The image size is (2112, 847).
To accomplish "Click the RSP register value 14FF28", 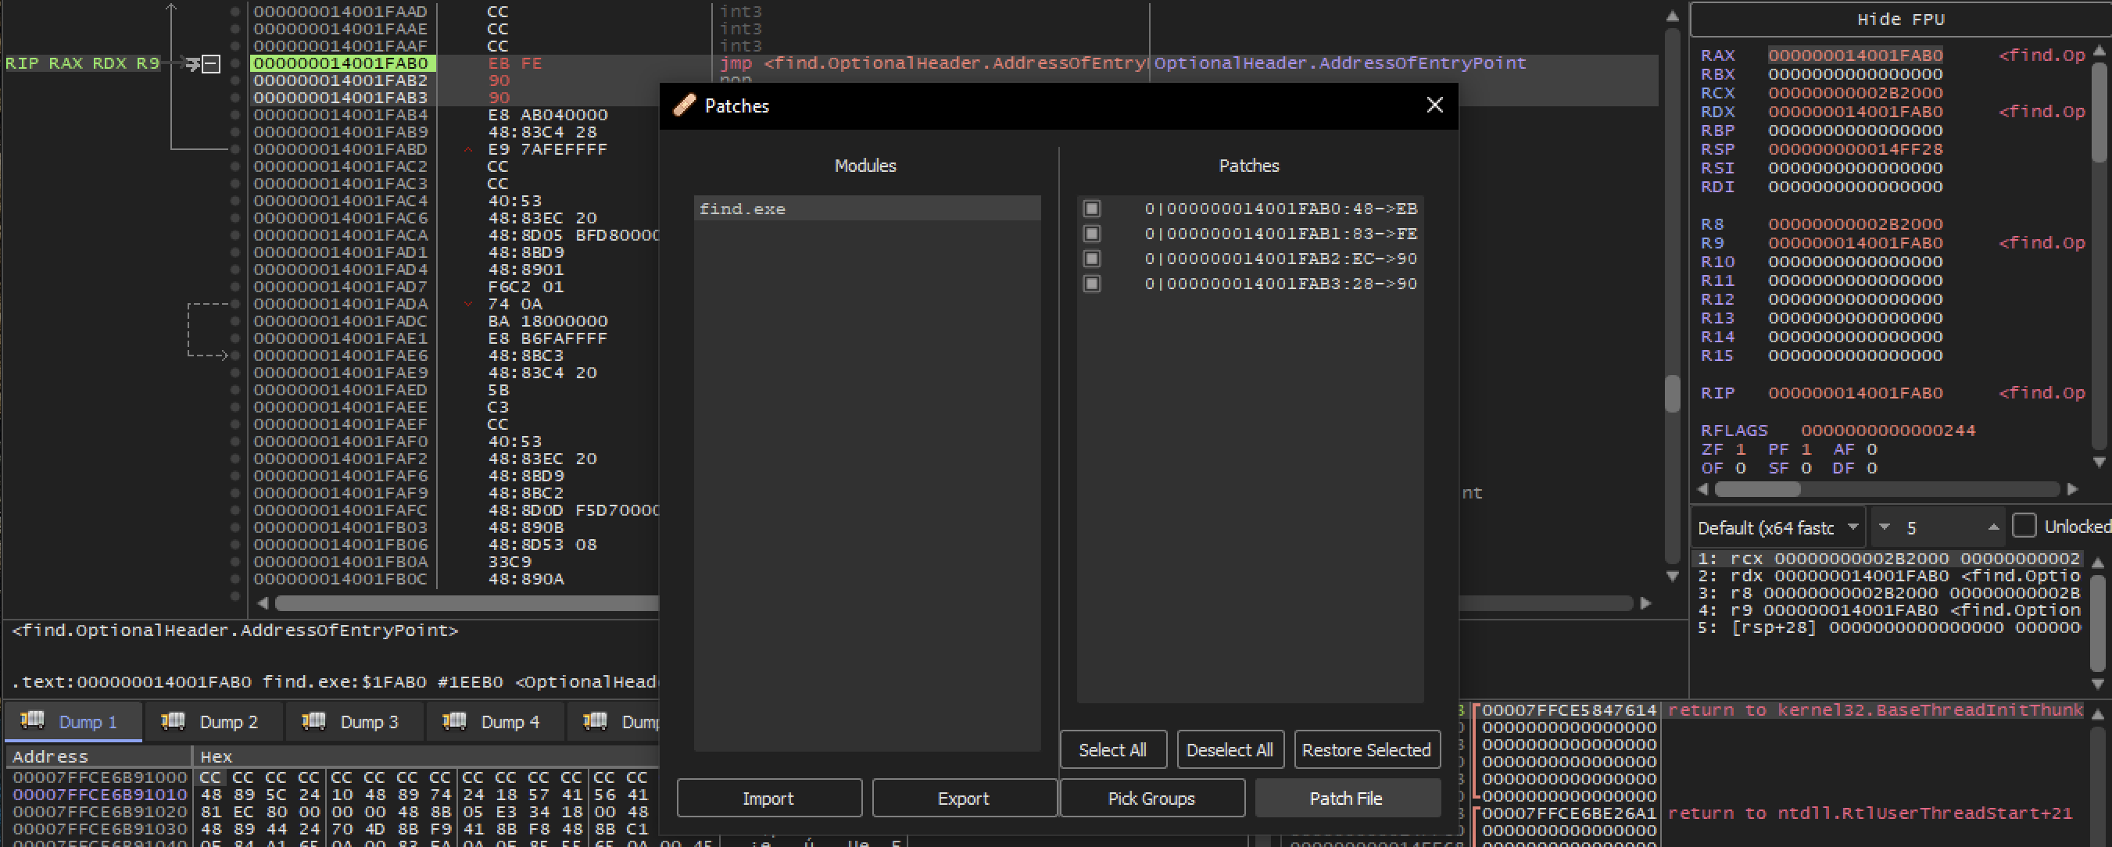I will pos(1855,149).
